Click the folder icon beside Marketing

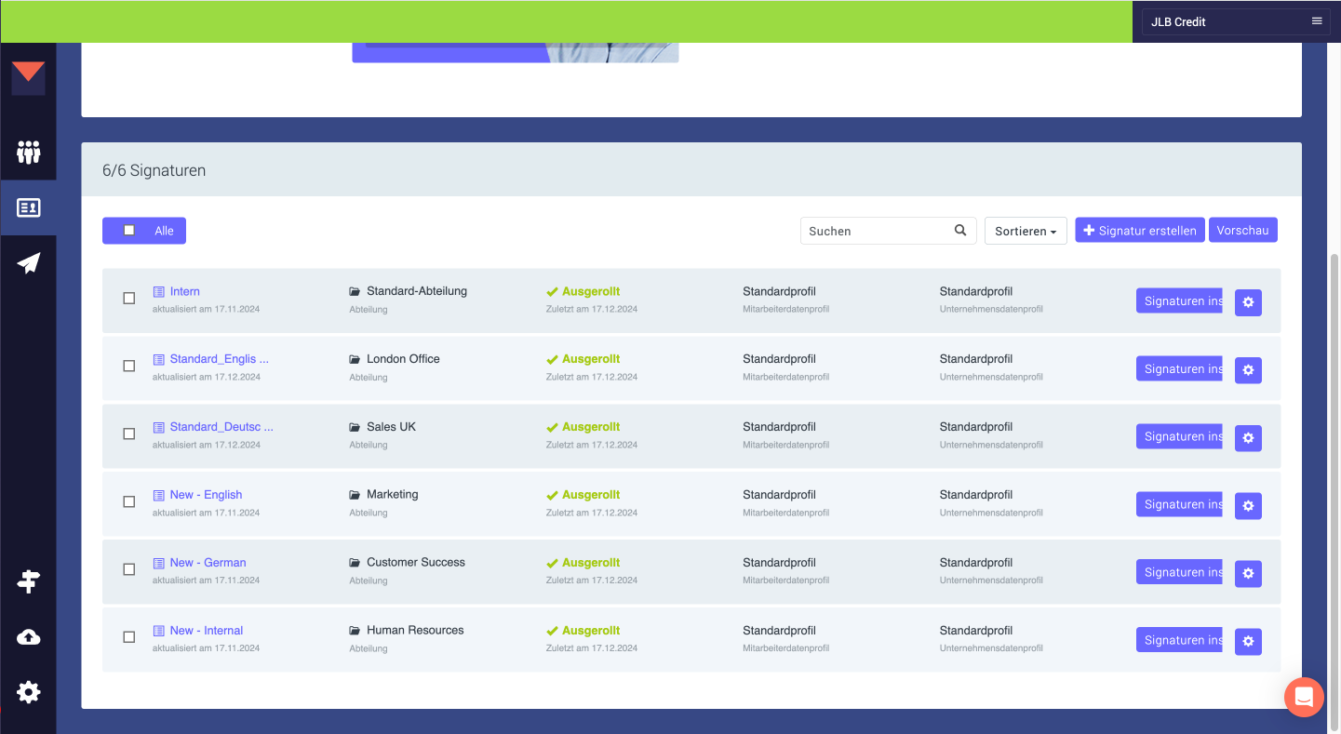tap(355, 495)
